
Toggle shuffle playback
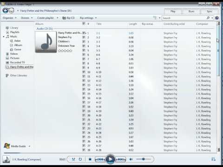coord(73,159)
